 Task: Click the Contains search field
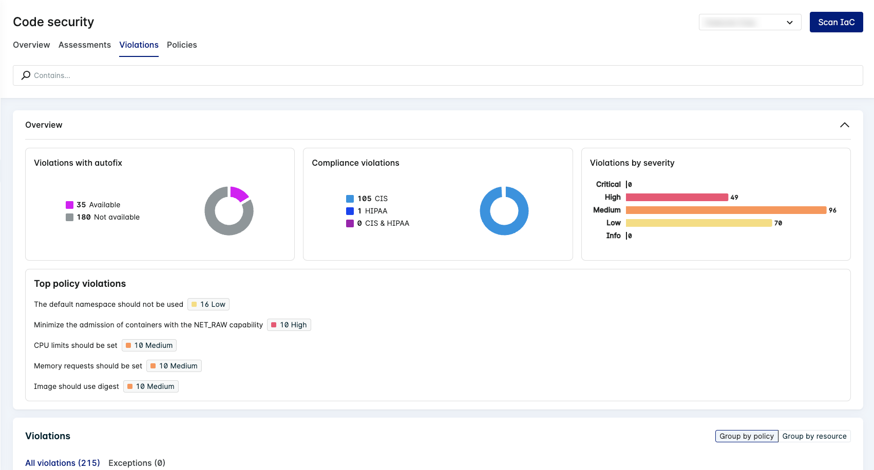tap(205, 75)
